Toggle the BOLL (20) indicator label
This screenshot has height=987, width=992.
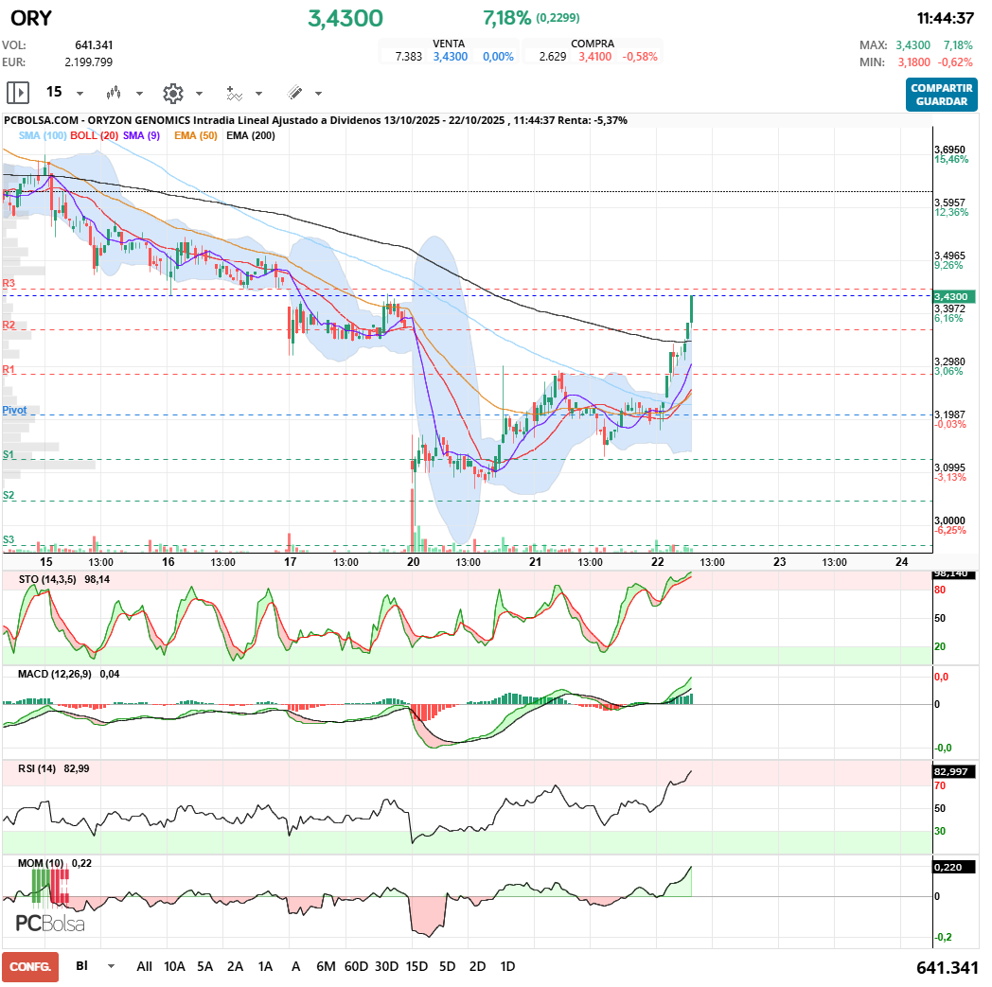point(95,136)
